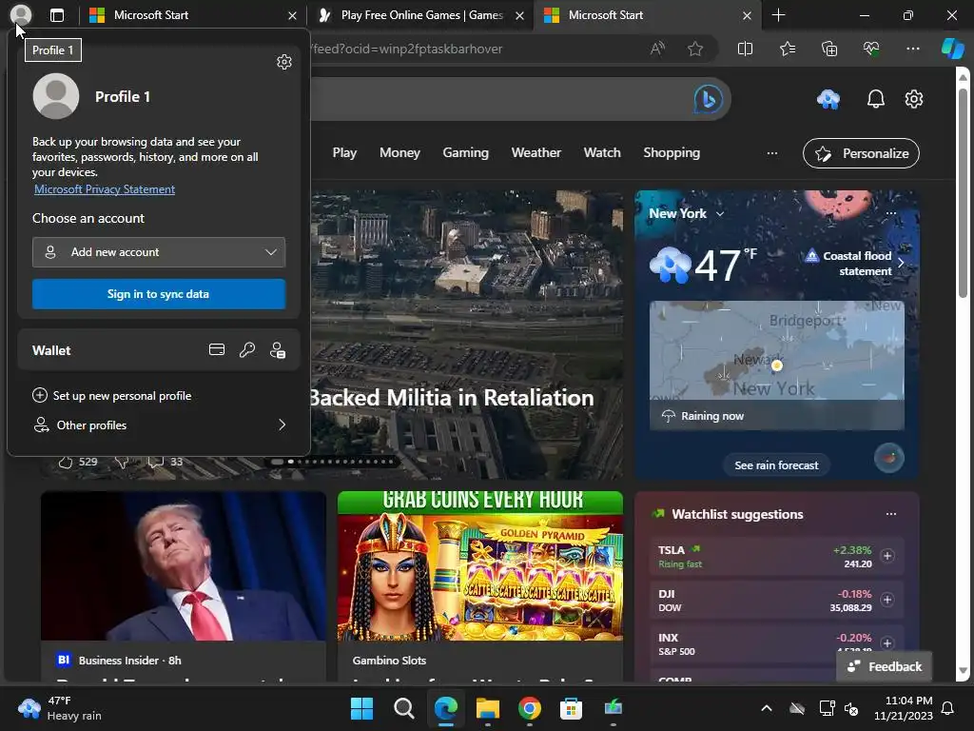Open the Feedback button
The width and height of the screenshot is (974, 731).
(x=885, y=666)
